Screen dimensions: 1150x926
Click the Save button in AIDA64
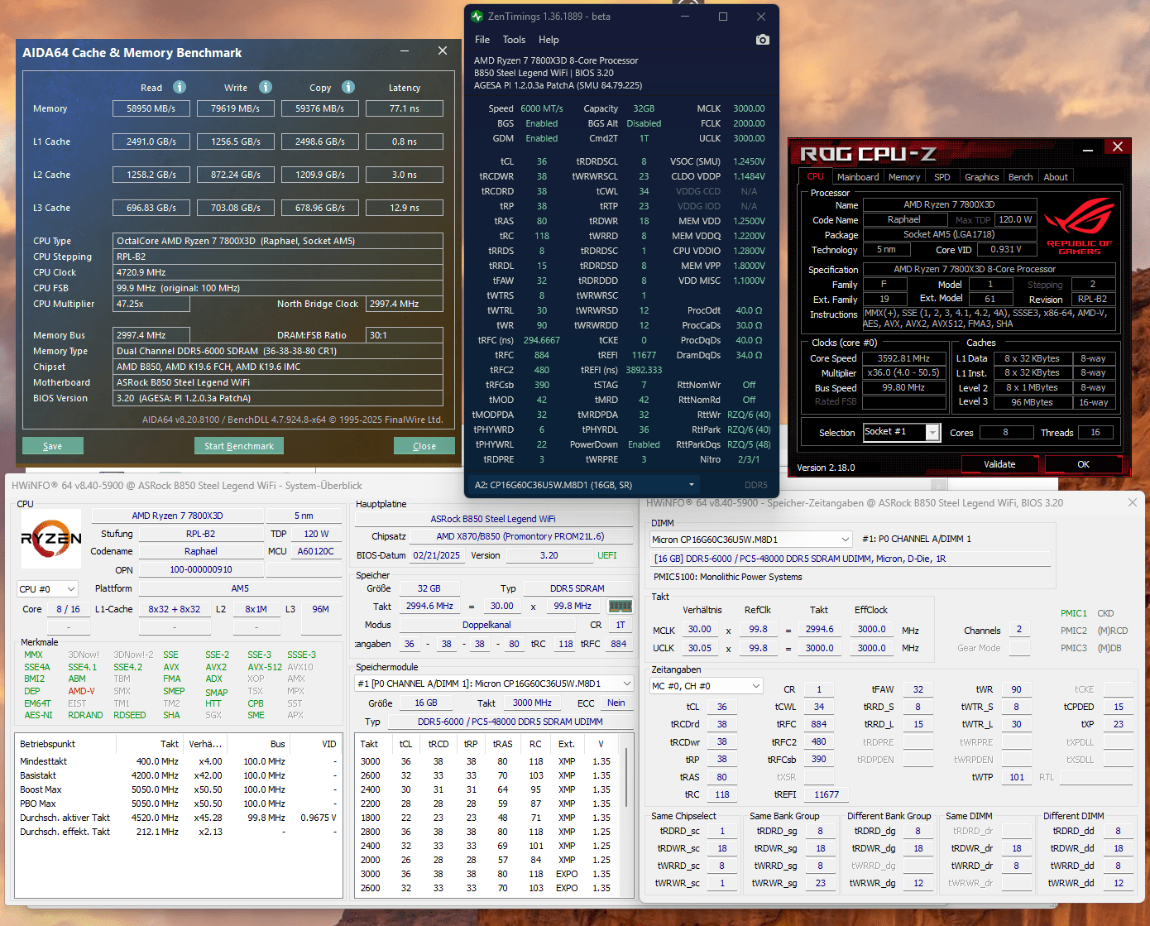52,446
